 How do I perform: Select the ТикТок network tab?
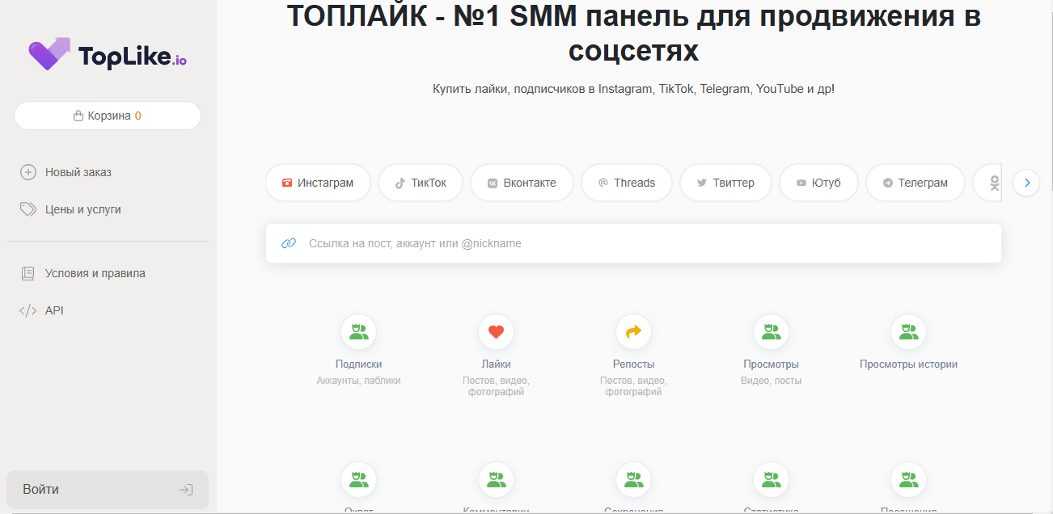(x=421, y=183)
